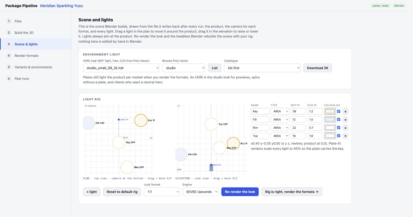Turn off the Rim light checkbox

[339, 128]
